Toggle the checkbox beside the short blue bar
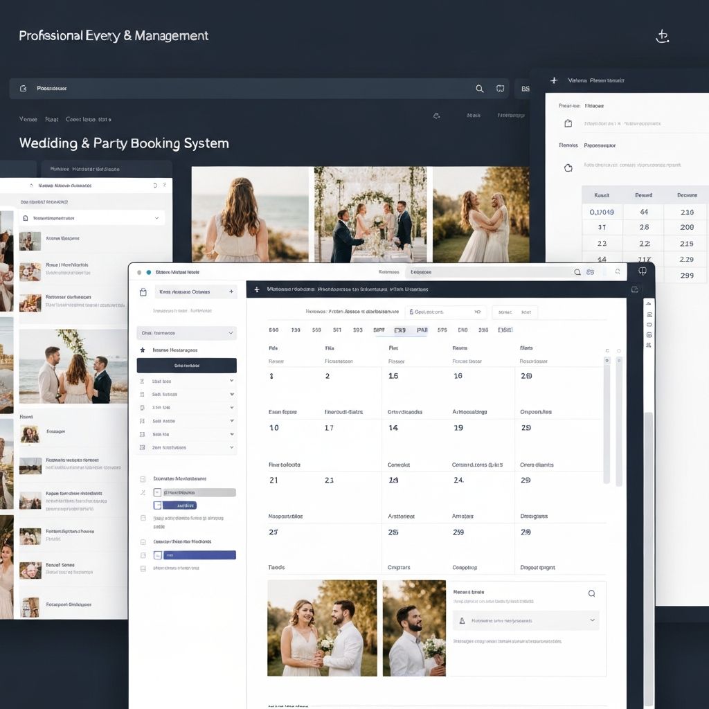The image size is (709, 709). coord(157,505)
